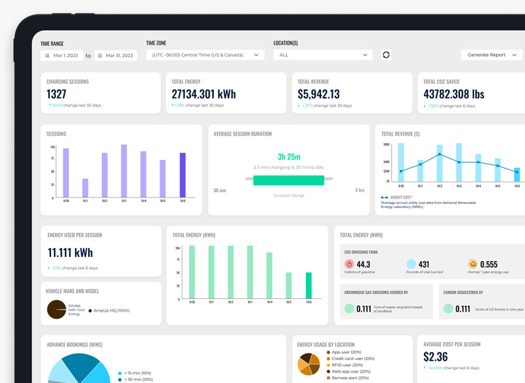525x383 pixels.
Task: Click the > 30 min (20%) legend entry
Action: point(135,379)
